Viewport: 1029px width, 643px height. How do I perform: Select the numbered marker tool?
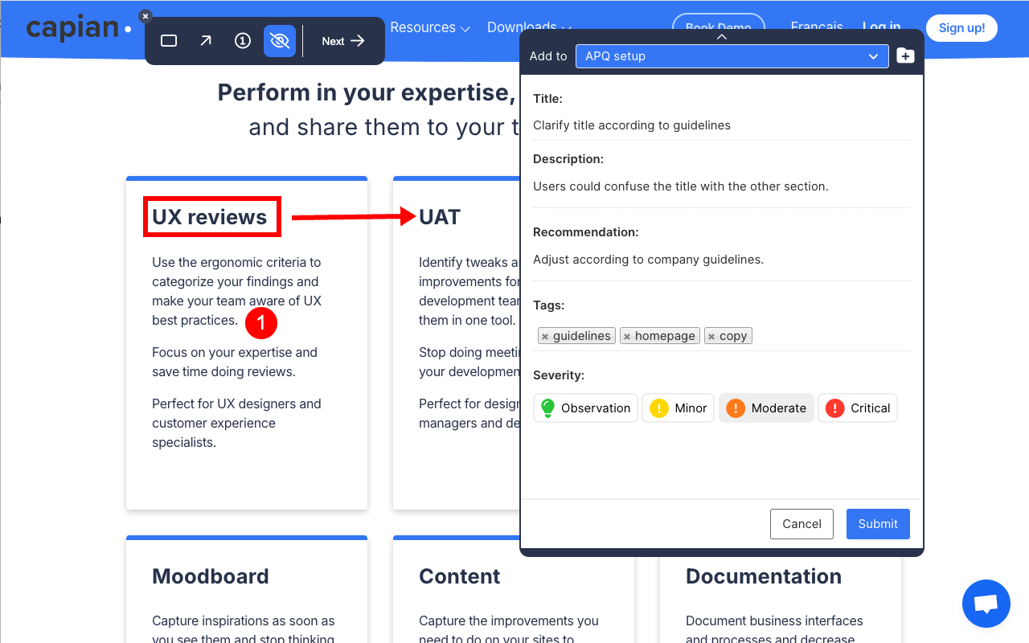(243, 41)
